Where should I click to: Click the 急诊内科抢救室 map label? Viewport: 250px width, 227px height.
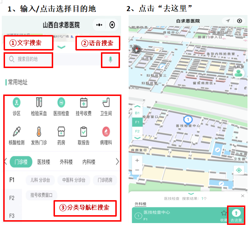pyautogui.click(x=221, y=54)
